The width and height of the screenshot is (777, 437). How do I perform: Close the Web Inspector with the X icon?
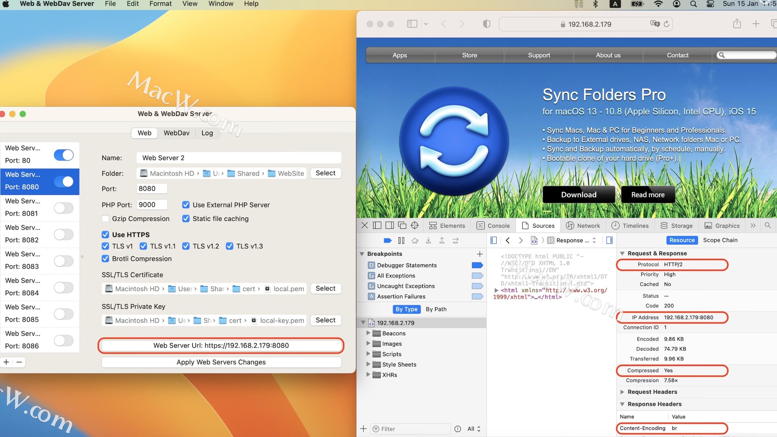coord(365,225)
